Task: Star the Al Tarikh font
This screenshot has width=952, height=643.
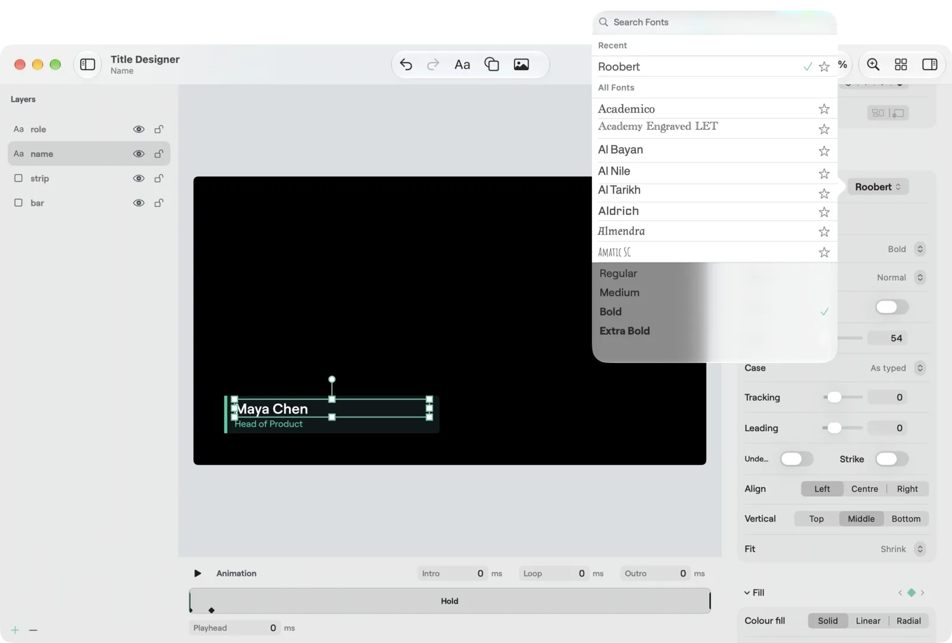Action: coord(824,194)
